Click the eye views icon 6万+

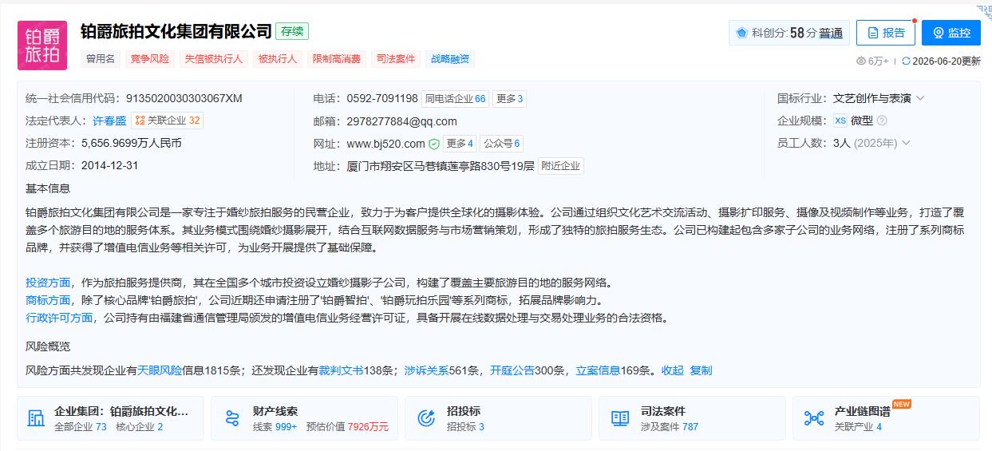click(861, 61)
